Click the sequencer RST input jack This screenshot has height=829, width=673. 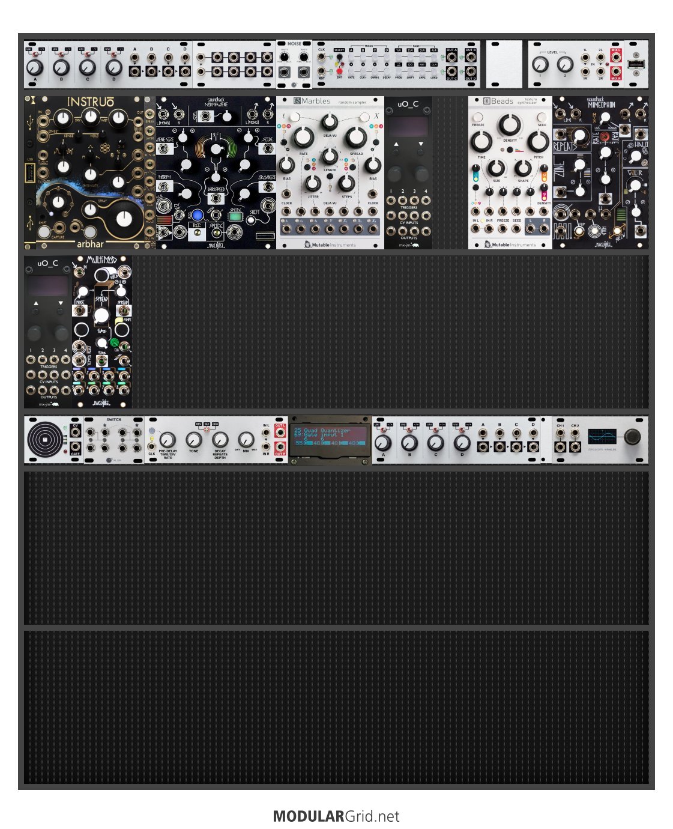(322, 71)
